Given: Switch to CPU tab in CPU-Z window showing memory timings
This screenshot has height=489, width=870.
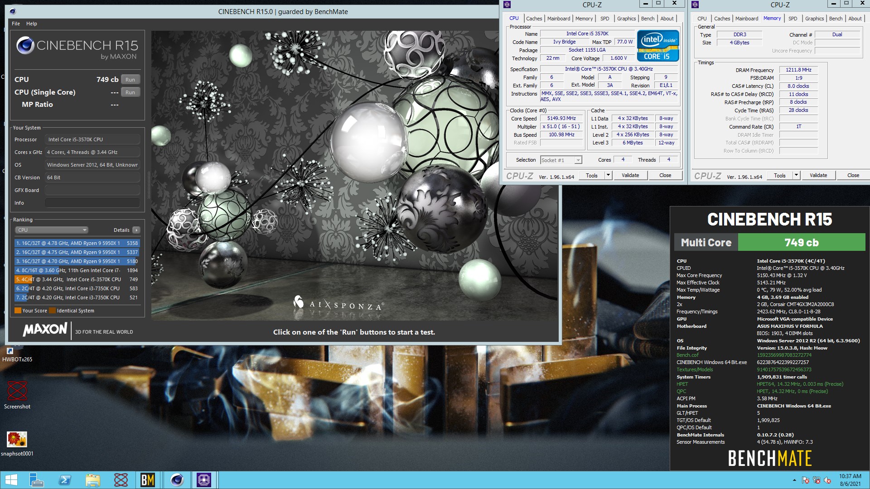Looking at the screenshot, I should tap(701, 19).
